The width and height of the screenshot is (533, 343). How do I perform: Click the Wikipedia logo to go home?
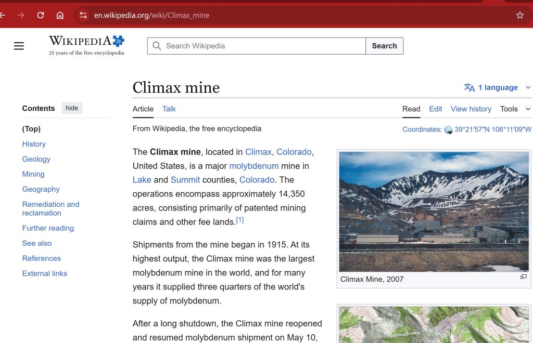click(x=86, y=45)
